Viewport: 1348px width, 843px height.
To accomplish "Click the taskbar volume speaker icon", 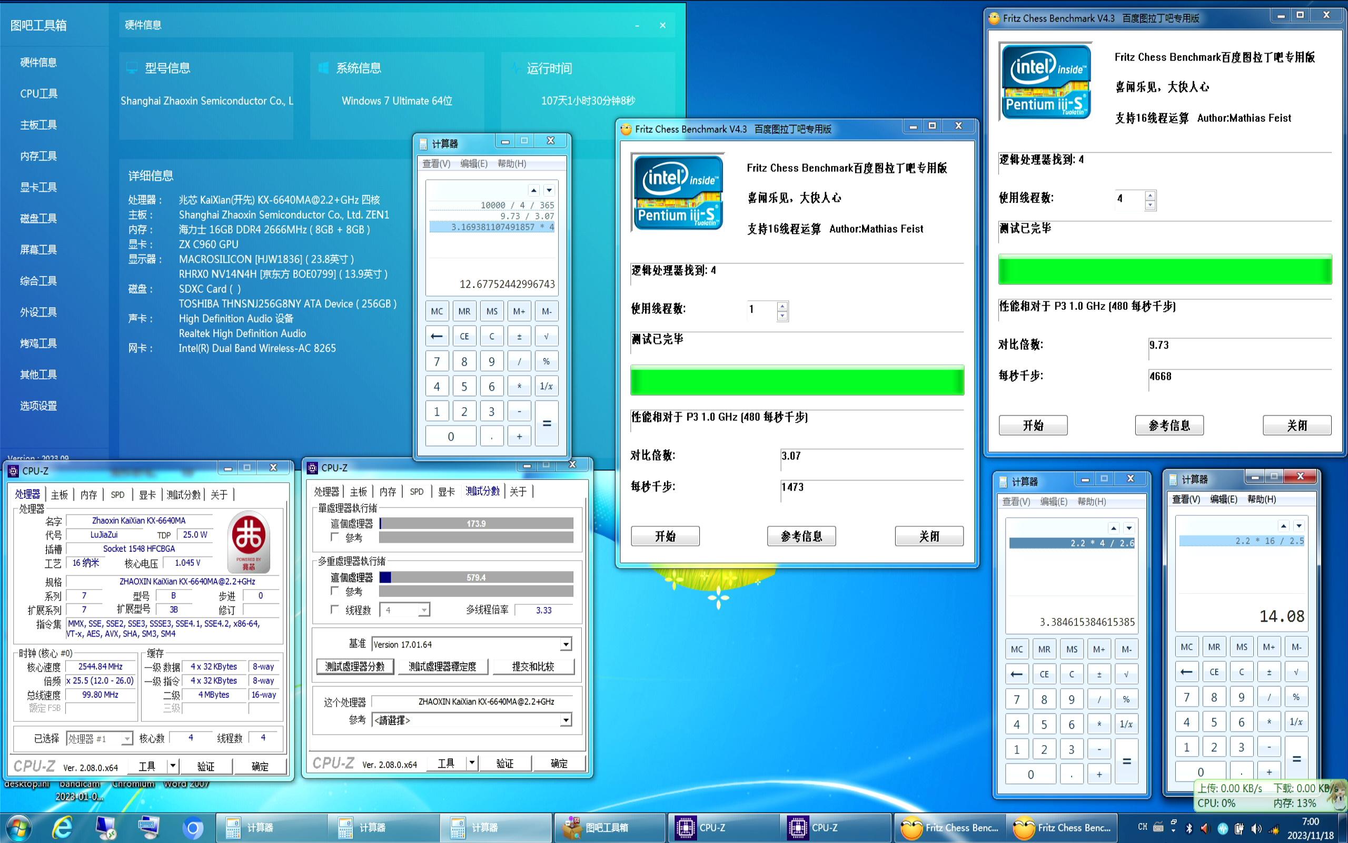I will tap(1257, 828).
